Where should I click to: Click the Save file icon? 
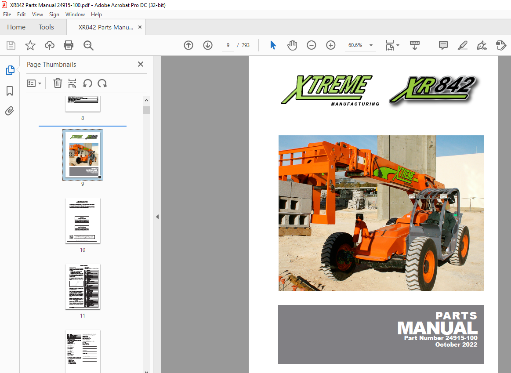tap(11, 45)
